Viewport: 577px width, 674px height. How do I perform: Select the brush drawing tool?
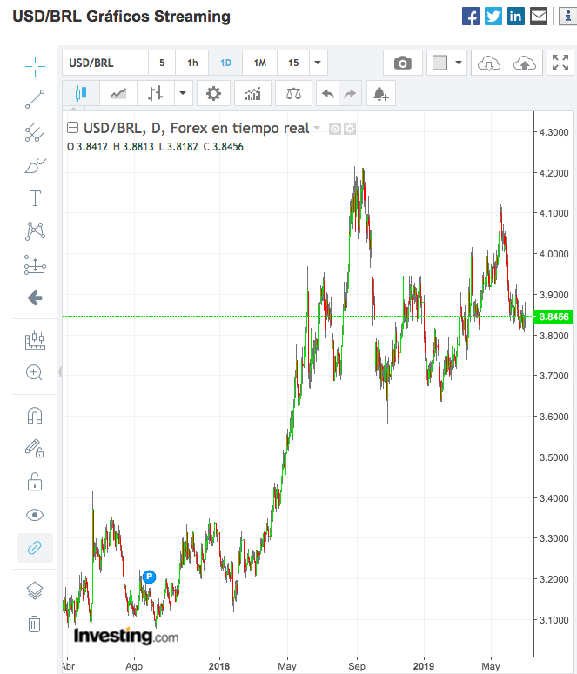tap(35, 165)
